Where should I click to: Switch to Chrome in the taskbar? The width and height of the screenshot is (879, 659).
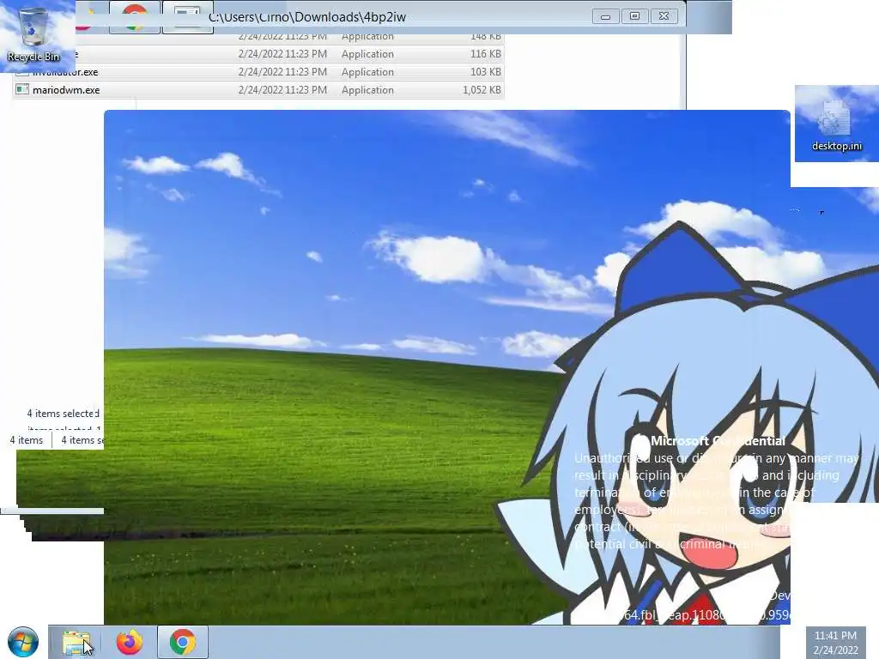click(183, 642)
